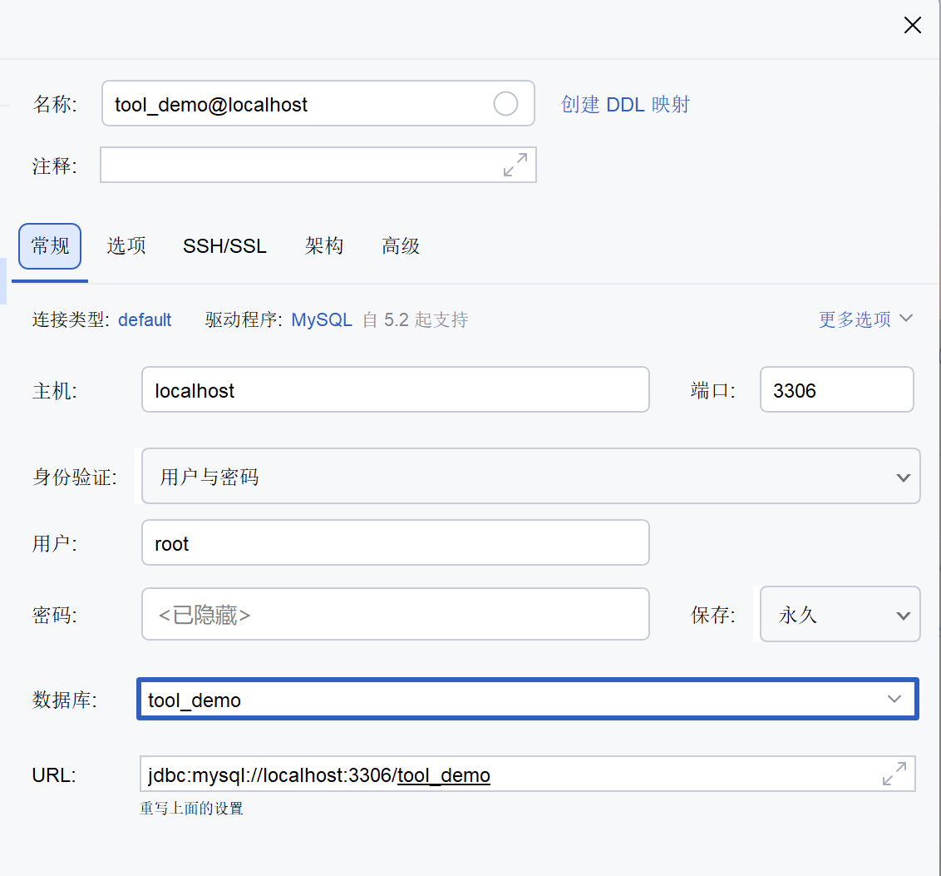Click the user field containing root

(396, 542)
